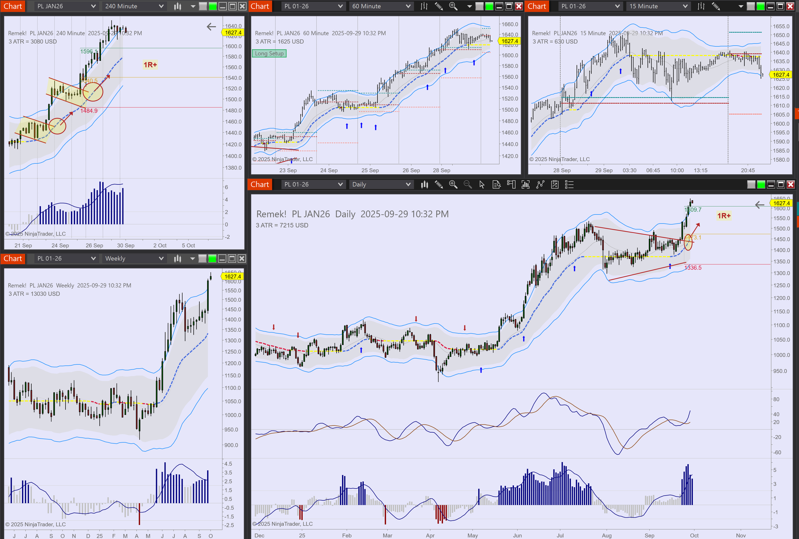The image size is (799, 539).
Task: Open the Weekly interval dropdown
Action: pos(134,259)
